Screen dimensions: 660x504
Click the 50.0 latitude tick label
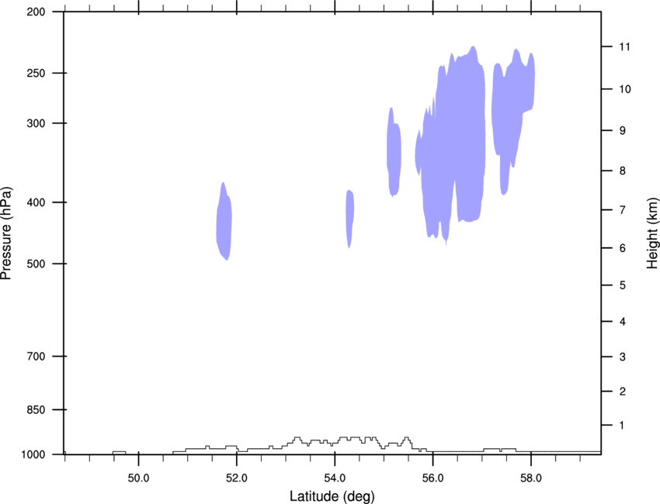click(138, 478)
